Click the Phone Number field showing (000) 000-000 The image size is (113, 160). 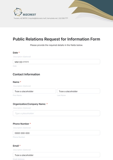[56, 133]
